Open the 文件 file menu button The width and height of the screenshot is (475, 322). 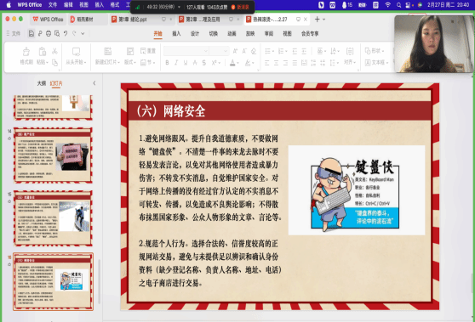click(14, 34)
